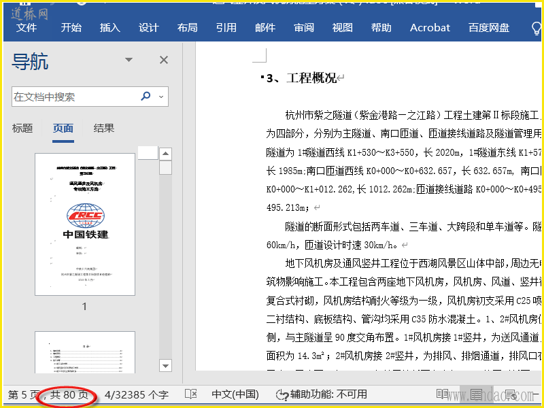Open word count 4/32385 个字
The width and height of the screenshot is (544, 408).
click(137, 395)
